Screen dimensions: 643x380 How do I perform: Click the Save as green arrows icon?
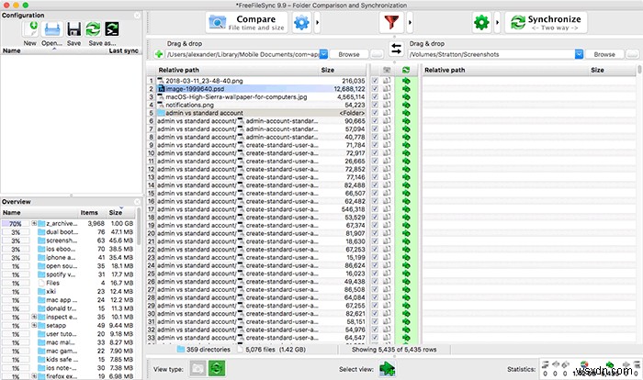(x=93, y=29)
